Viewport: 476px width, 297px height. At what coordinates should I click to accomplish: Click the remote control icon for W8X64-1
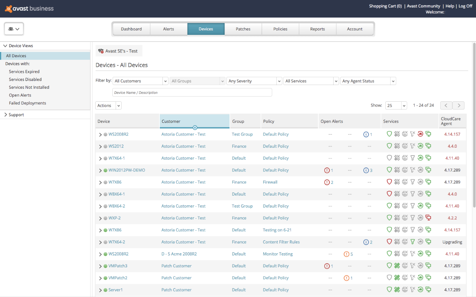coord(428,194)
